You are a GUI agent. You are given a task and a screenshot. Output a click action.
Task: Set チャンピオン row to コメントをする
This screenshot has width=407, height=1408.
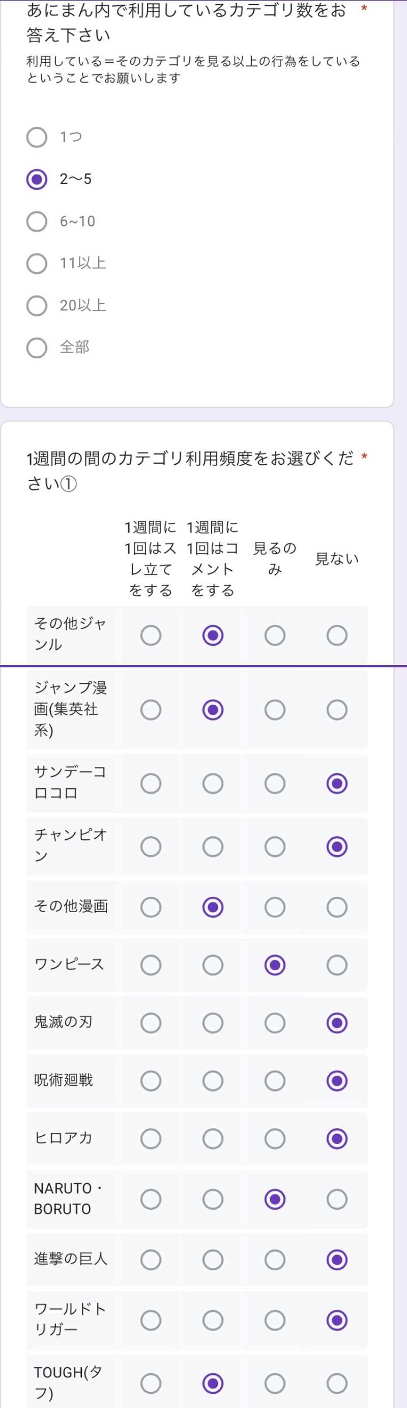(x=213, y=846)
